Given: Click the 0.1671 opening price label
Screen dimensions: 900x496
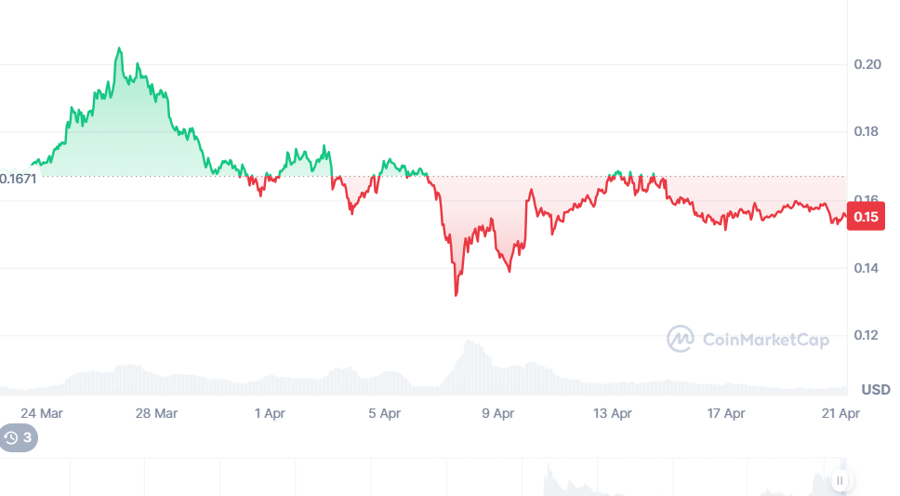Looking at the screenshot, I should coord(19,177).
